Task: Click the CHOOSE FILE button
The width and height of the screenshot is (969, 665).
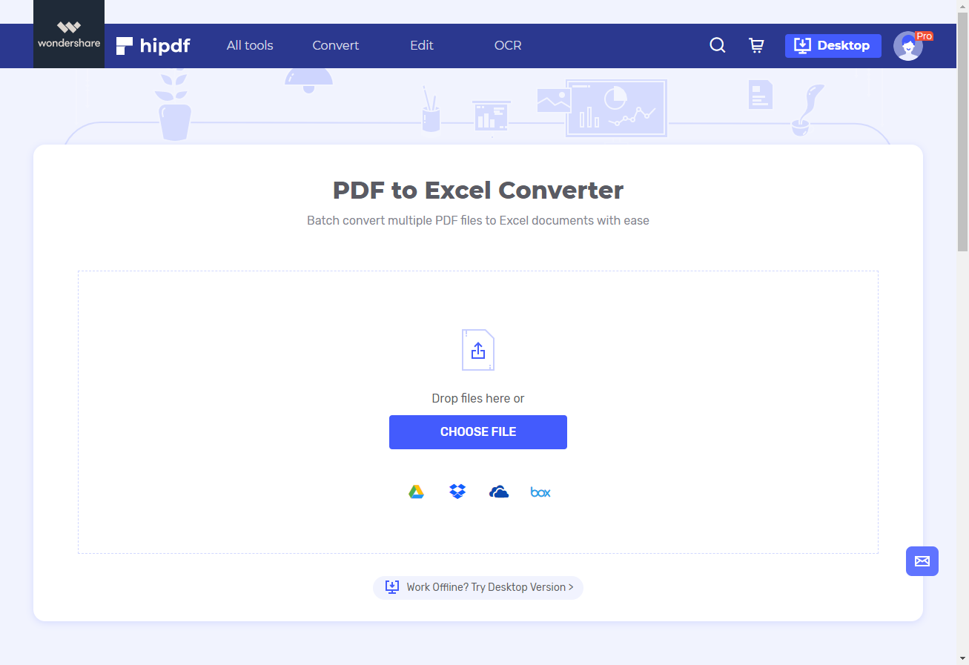Action: 478,432
